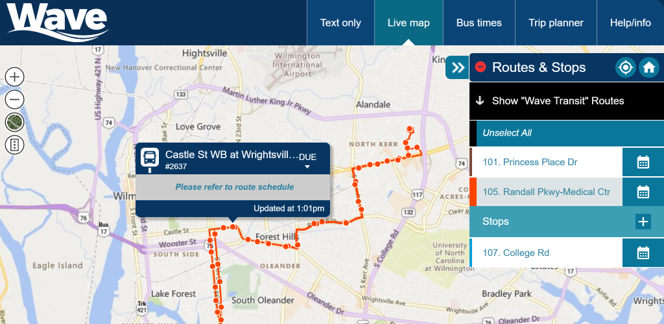Switch to the Trip planner tab
Screen dimensions: 664x324
[x=556, y=23]
